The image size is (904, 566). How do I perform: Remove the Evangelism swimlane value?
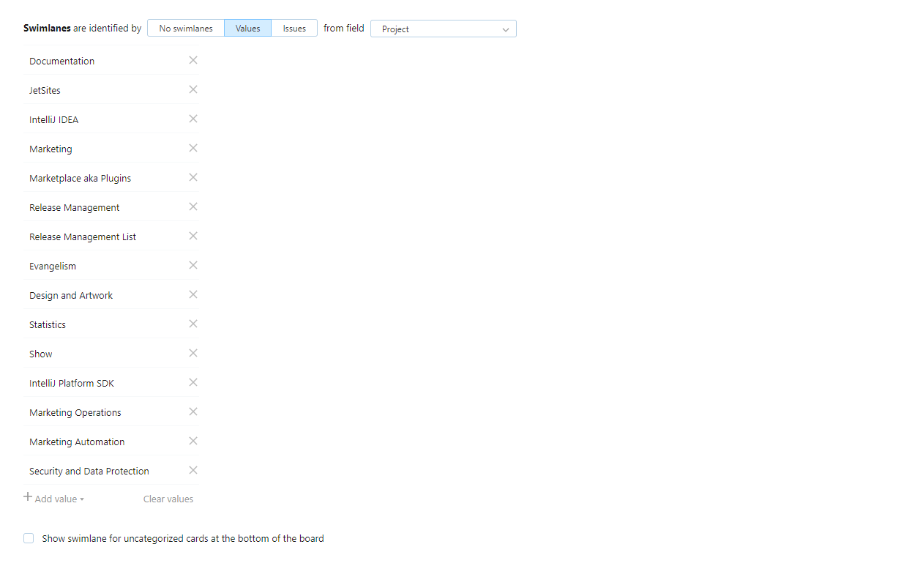193,265
